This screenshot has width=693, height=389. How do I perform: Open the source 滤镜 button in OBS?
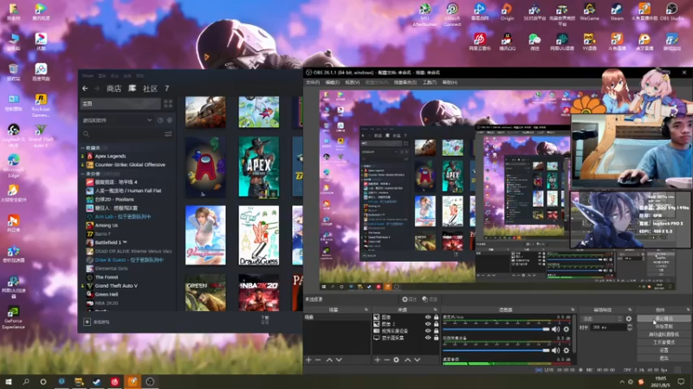point(429,299)
